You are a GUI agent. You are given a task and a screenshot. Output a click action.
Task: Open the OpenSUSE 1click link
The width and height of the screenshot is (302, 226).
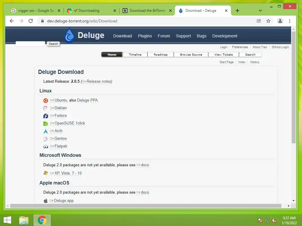[68, 123]
